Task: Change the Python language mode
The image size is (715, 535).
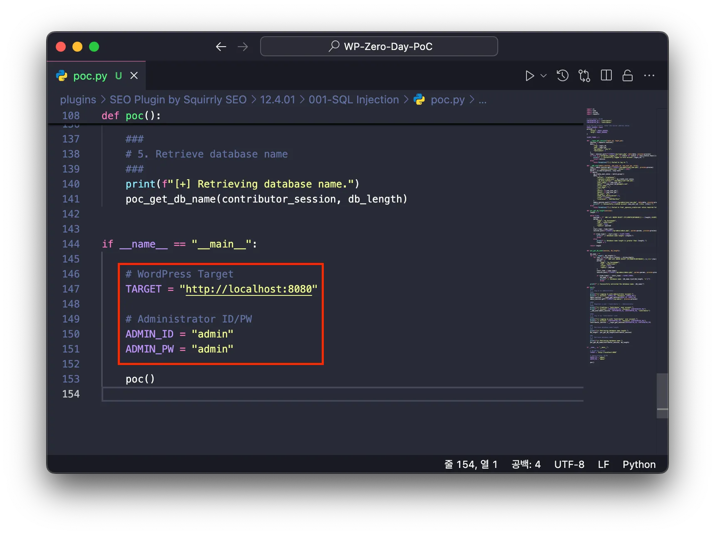Action: [639, 465]
